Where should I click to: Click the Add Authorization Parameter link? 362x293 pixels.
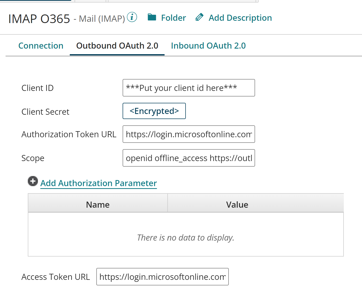coord(98,183)
